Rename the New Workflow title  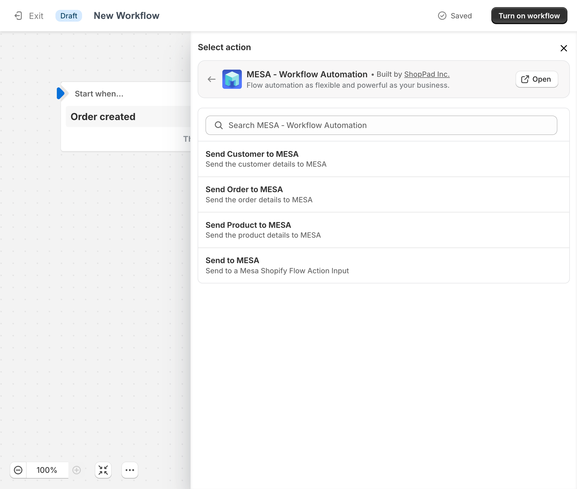127,16
